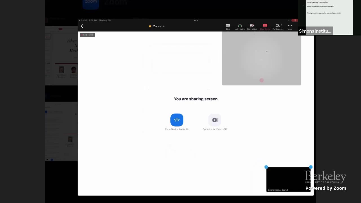Open the More options menu
The height and width of the screenshot is (203, 361).
pos(290,27)
